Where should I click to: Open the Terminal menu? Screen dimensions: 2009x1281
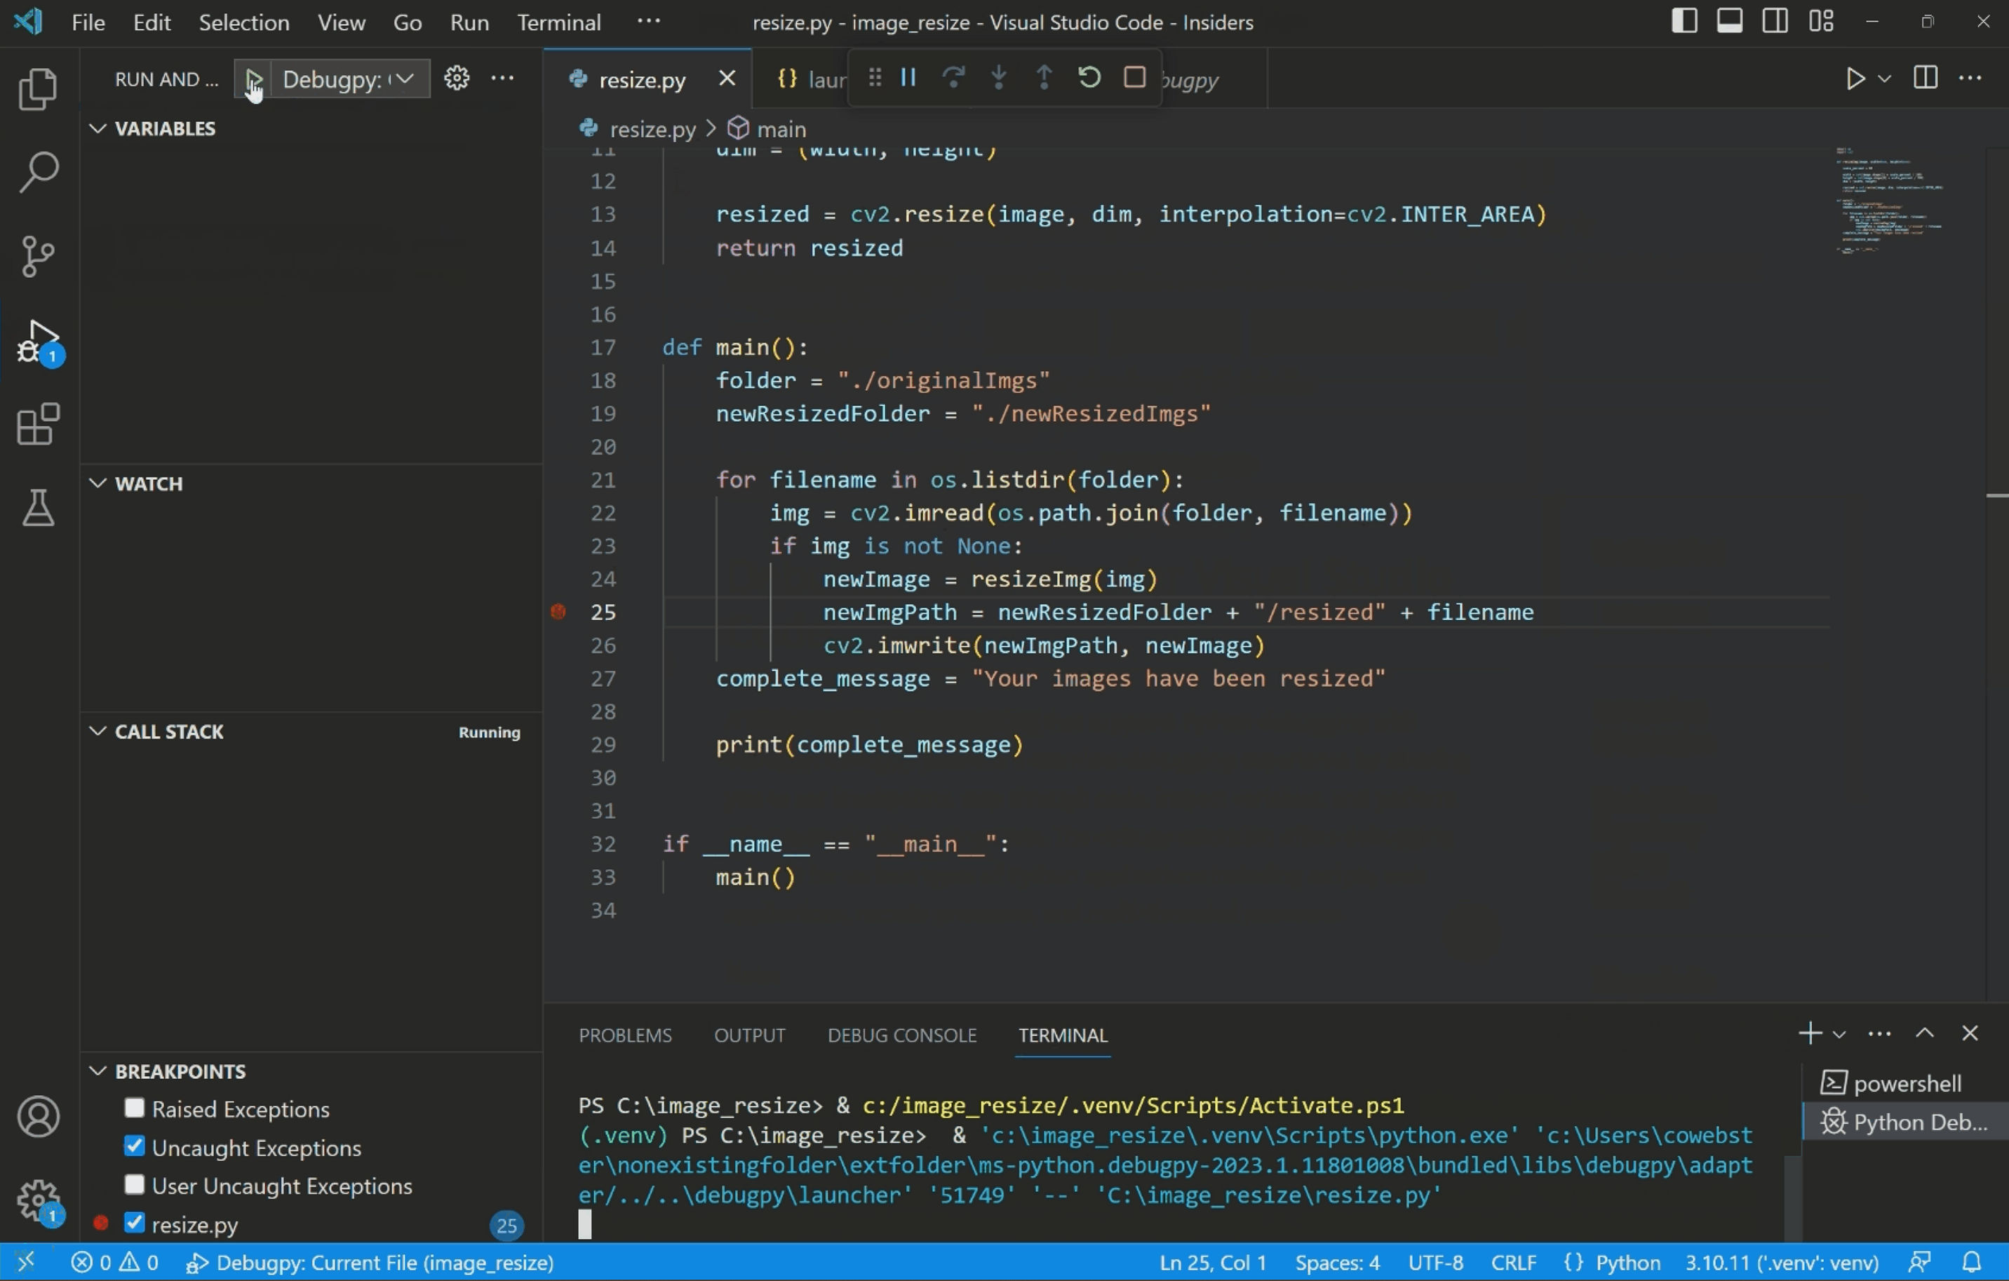click(558, 22)
